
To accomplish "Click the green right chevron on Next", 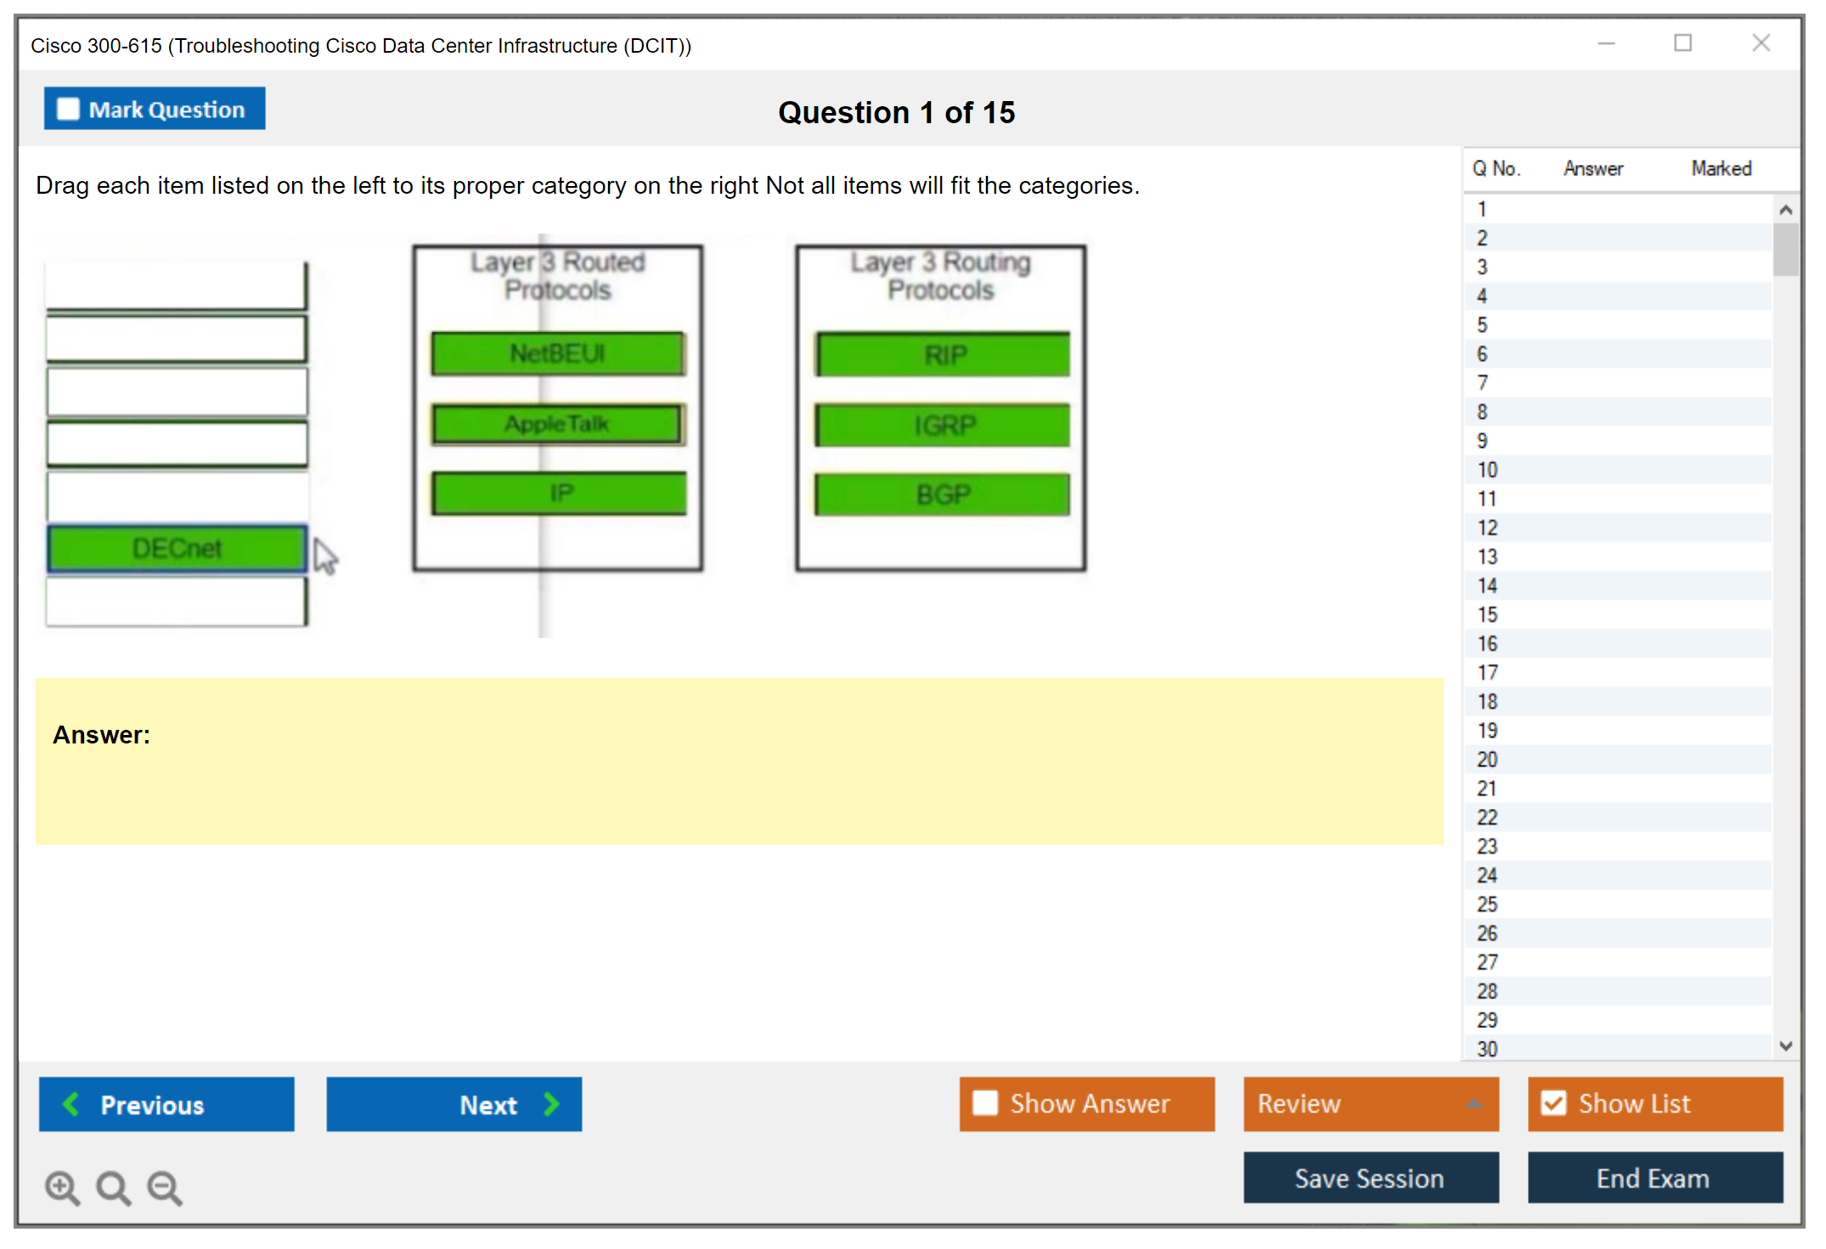I will tap(551, 1104).
